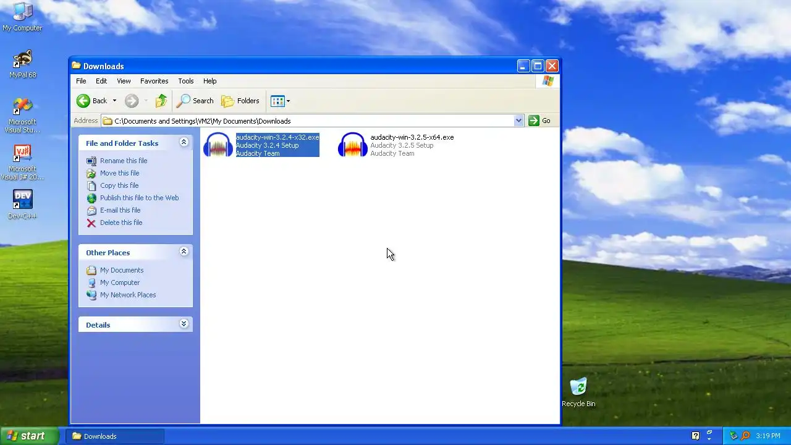Open the File menu
The width and height of the screenshot is (791, 445).
pos(81,81)
